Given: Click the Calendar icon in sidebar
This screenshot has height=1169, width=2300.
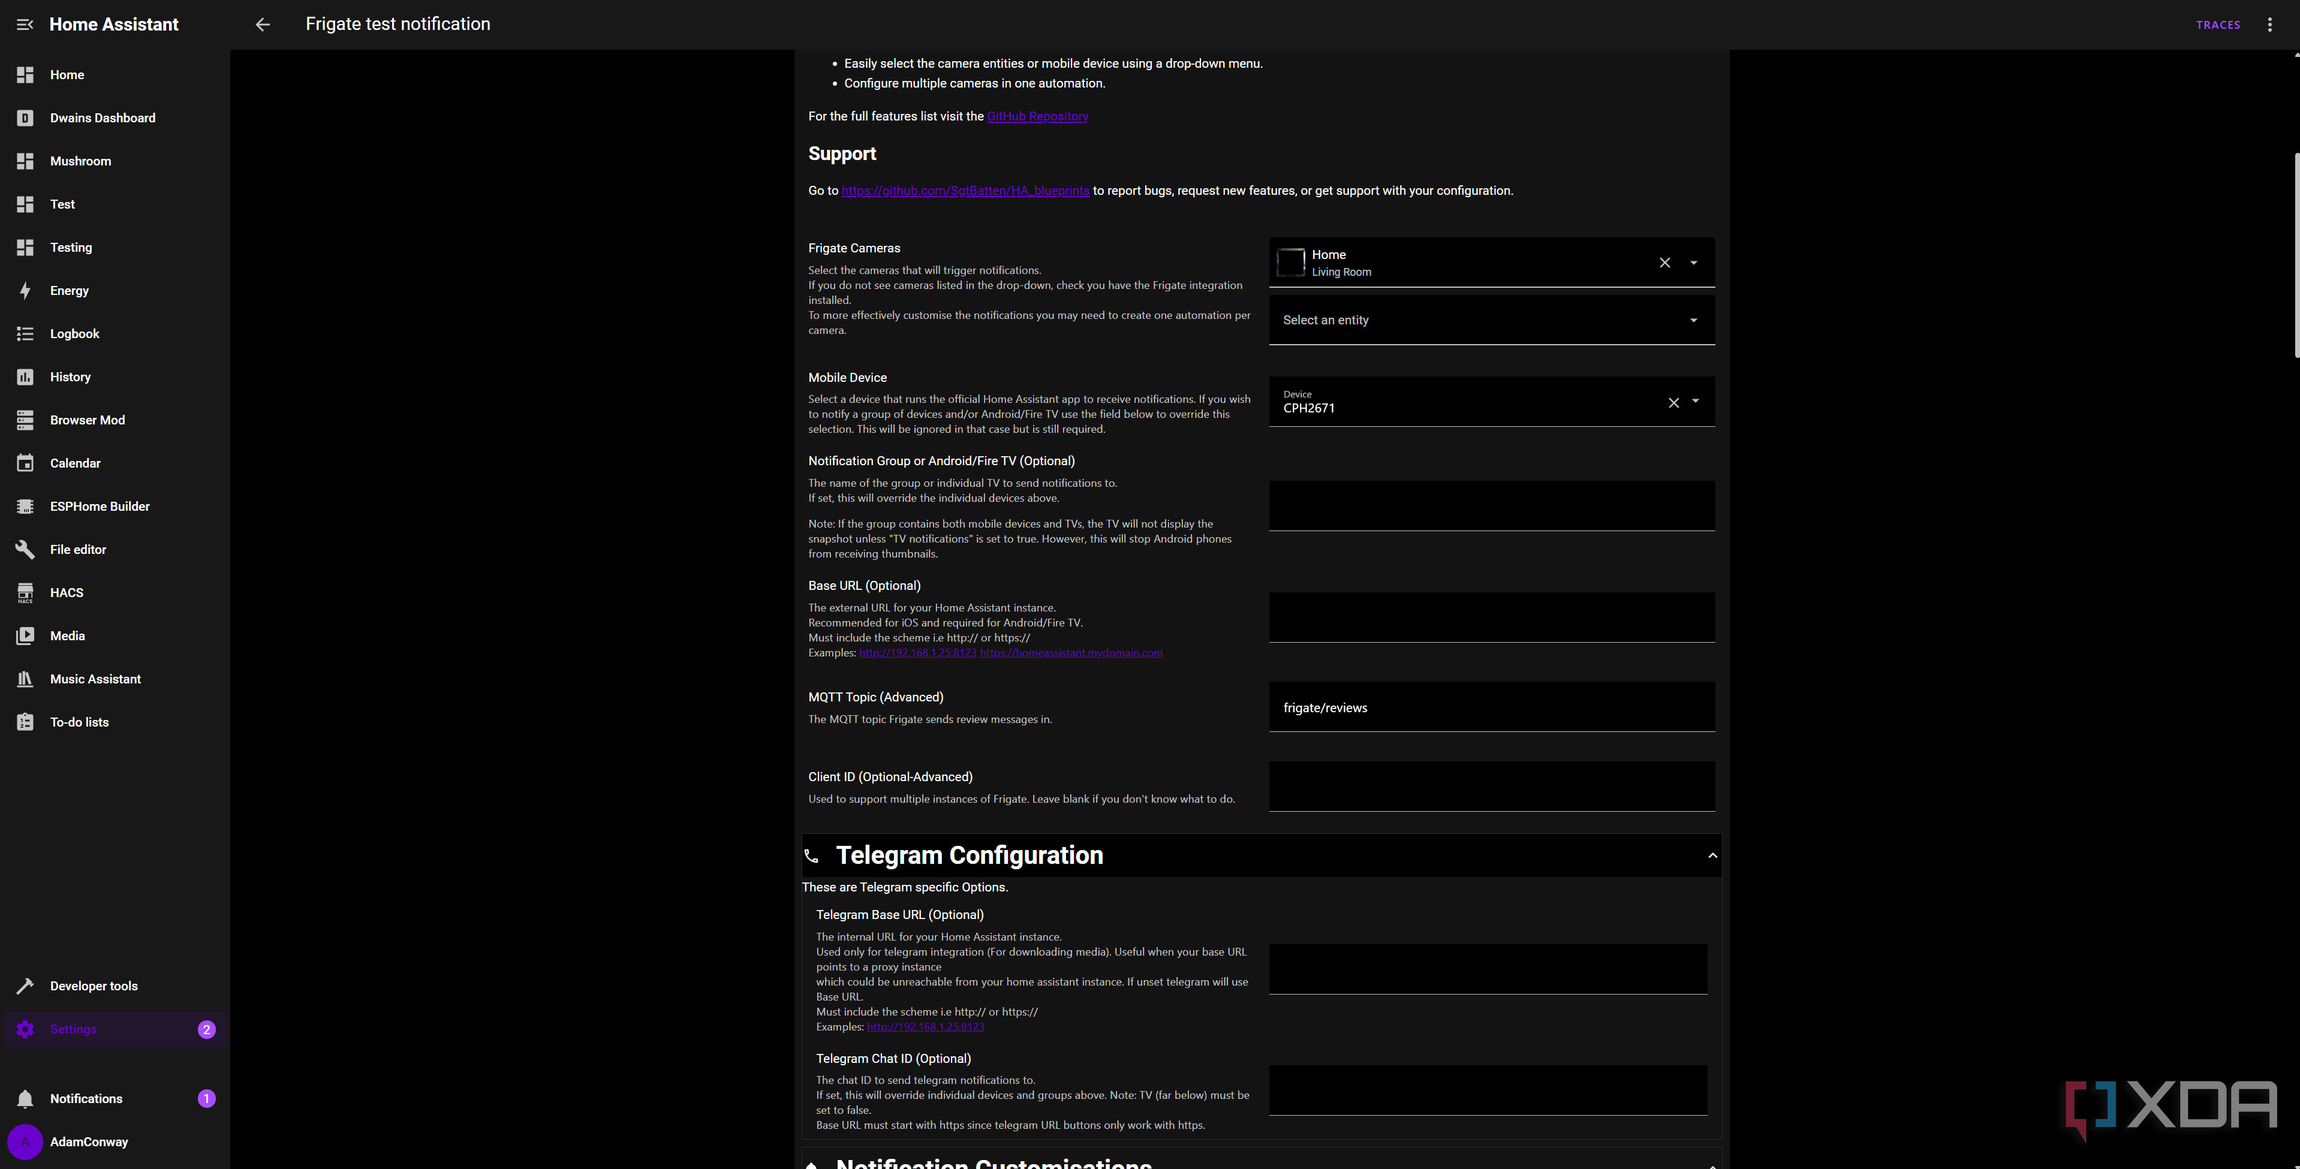Looking at the screenshot, I should click(25, 463).
